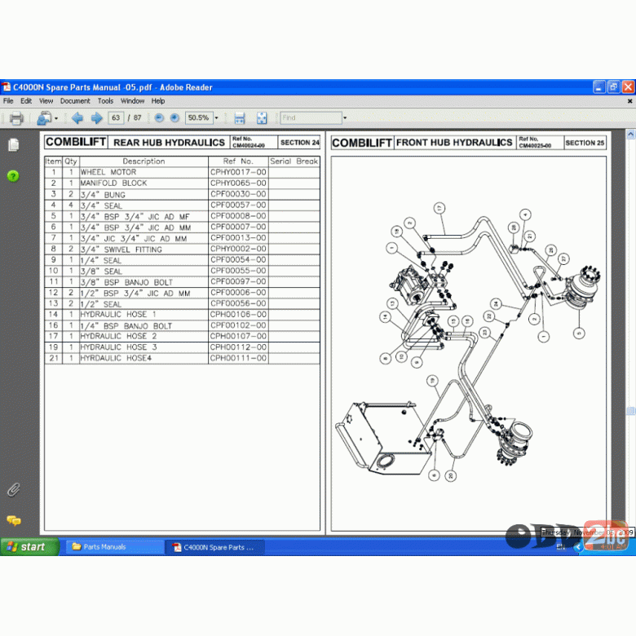Click the Ref No. column header
Image resolution: width=636 pixels, height=636 pixels.
(x=238, y=161)
